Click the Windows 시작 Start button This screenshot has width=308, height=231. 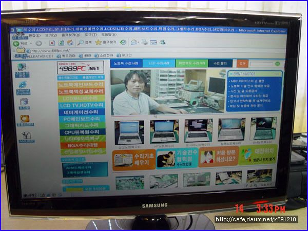point(29,196)
